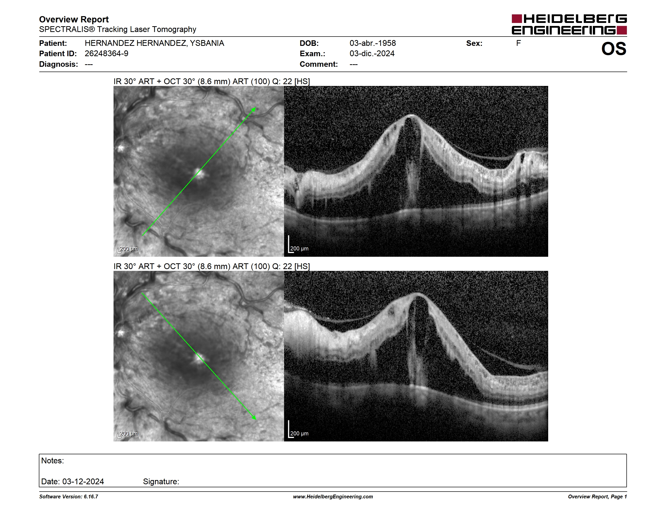
Task: Click the upper infrared fundus image
Action: (x=199, y=171)
